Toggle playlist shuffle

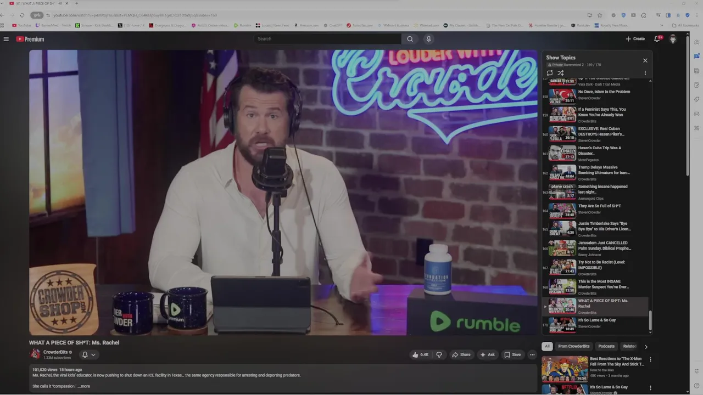click(561, 73)
